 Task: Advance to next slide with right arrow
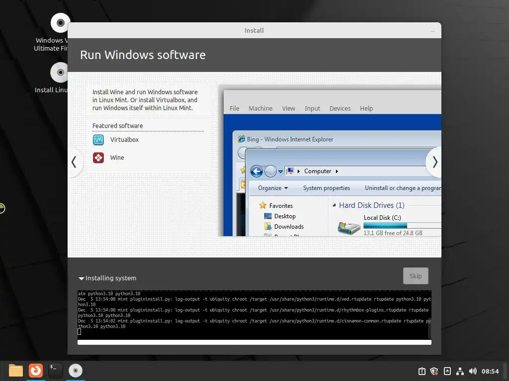tap(435, 162)
